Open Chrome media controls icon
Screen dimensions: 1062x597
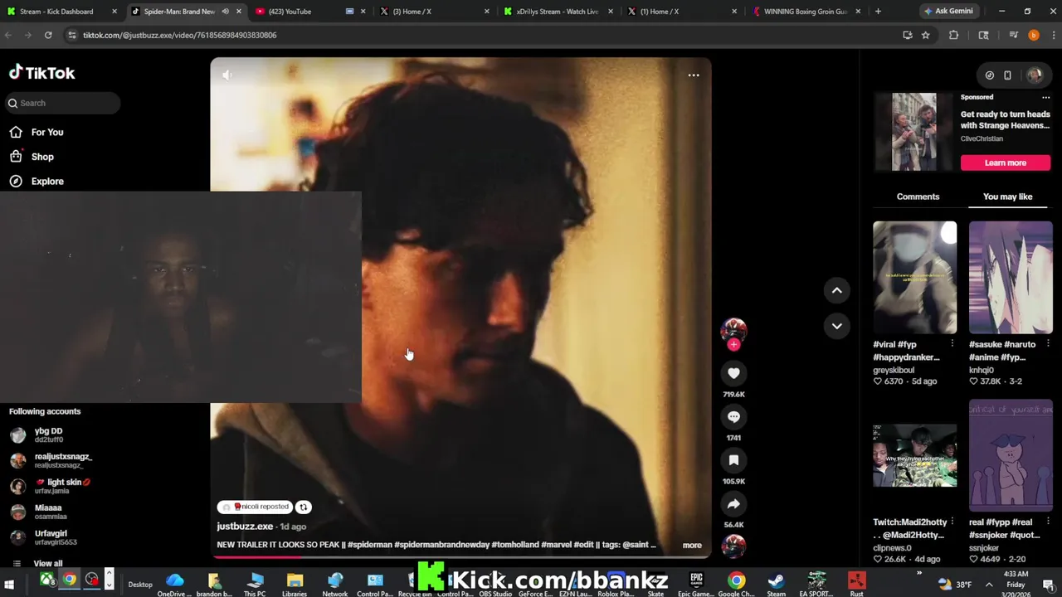click(x=1013, y=35)
